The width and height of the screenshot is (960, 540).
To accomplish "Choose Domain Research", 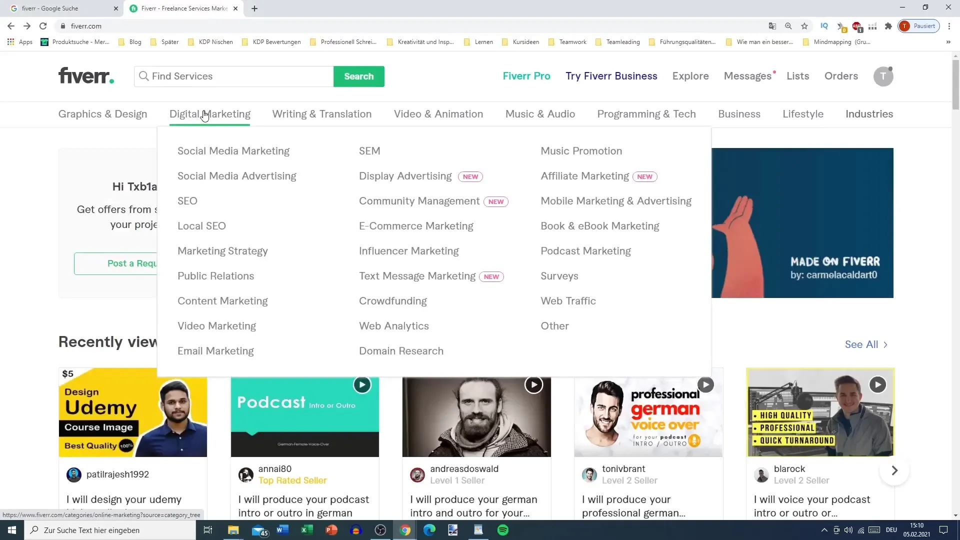I will pyautogui.click(x=401, y=351).
